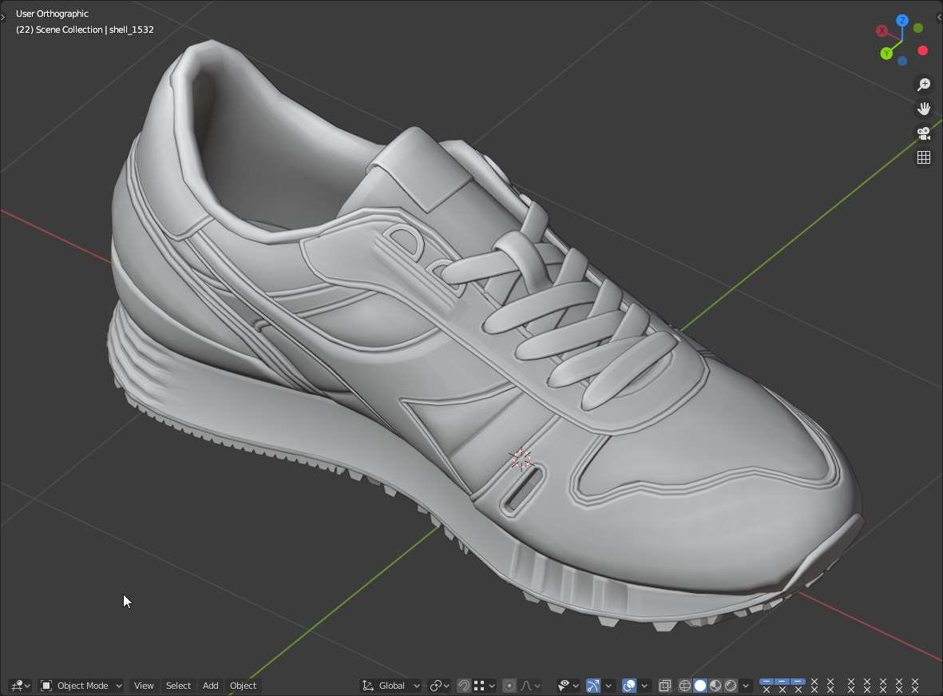This screenshot has height=696, width=943.
Task: Expand the viewport shading options arrow
Action: (x=746, y=686)
